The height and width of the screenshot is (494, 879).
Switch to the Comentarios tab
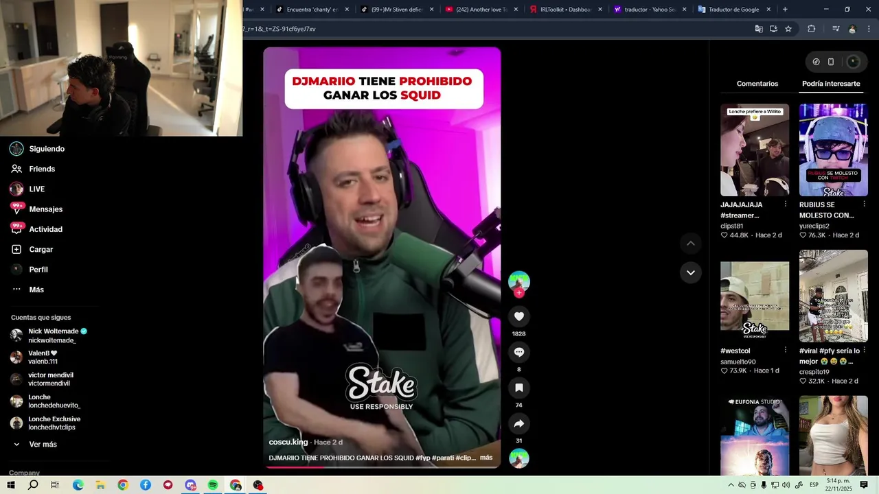pos(757,84)
